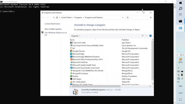The width and height of the screenshot is (185, 104).
Task: Click the search magnifier in Programs and Features
Action: 151,18
